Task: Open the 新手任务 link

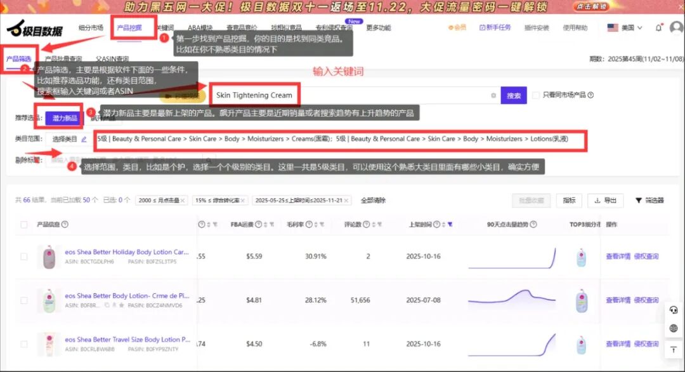Action: 495,27
